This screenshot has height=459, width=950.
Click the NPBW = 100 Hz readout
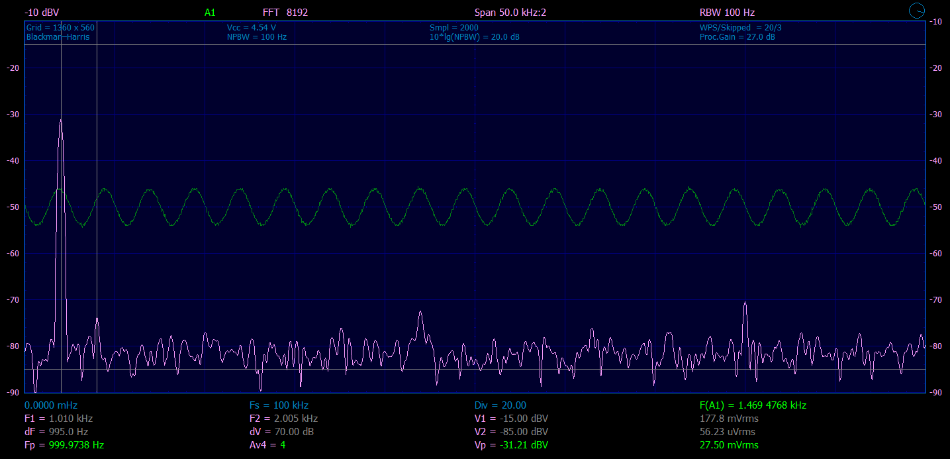coord(257,37)
